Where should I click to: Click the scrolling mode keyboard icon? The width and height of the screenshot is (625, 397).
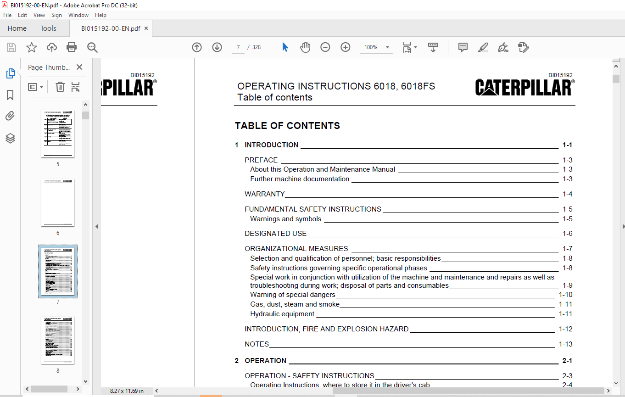(x=433, y=47)
